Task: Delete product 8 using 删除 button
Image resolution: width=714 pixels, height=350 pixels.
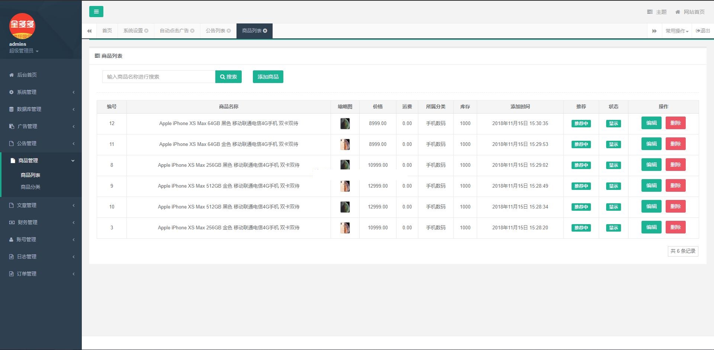Action: point(675,165)
